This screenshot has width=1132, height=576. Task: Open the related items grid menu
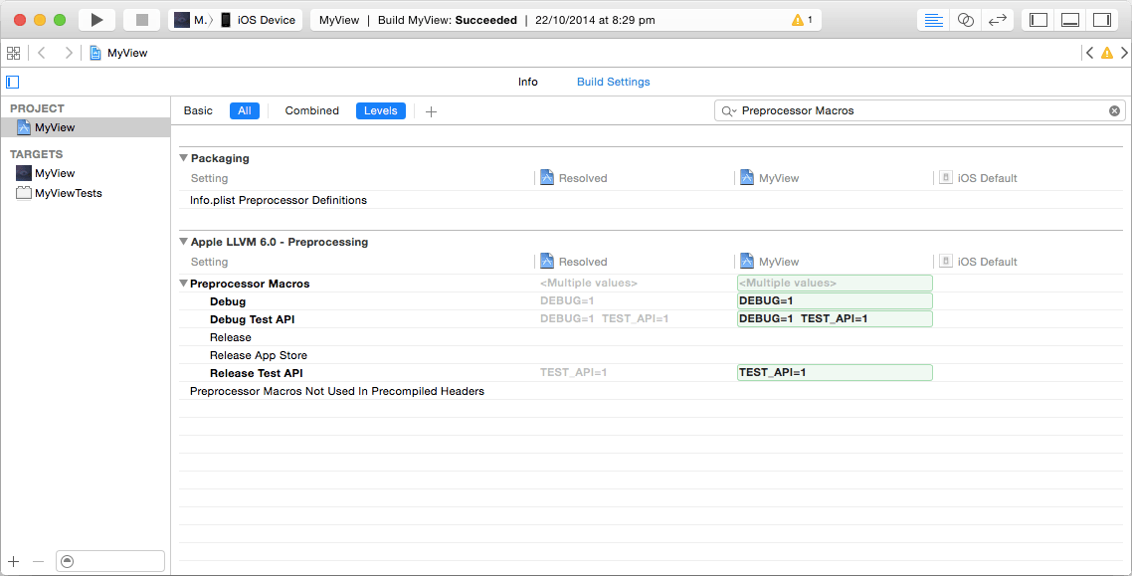(x=13, y=53)
